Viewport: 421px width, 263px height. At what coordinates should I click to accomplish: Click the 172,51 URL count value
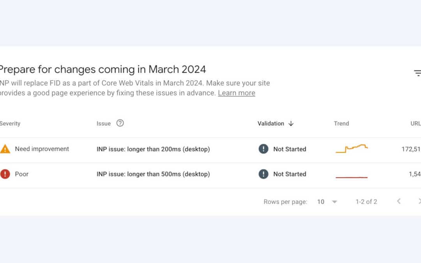click(x=411, y=149)
